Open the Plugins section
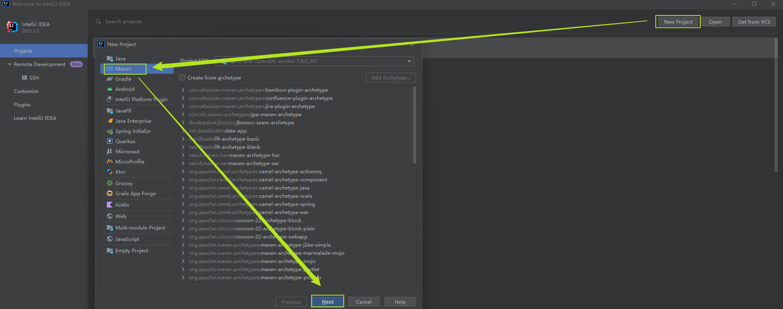Image resolution: width=783 pixels, height=309 pixels. pyautogui.click(x=22, y=105)
